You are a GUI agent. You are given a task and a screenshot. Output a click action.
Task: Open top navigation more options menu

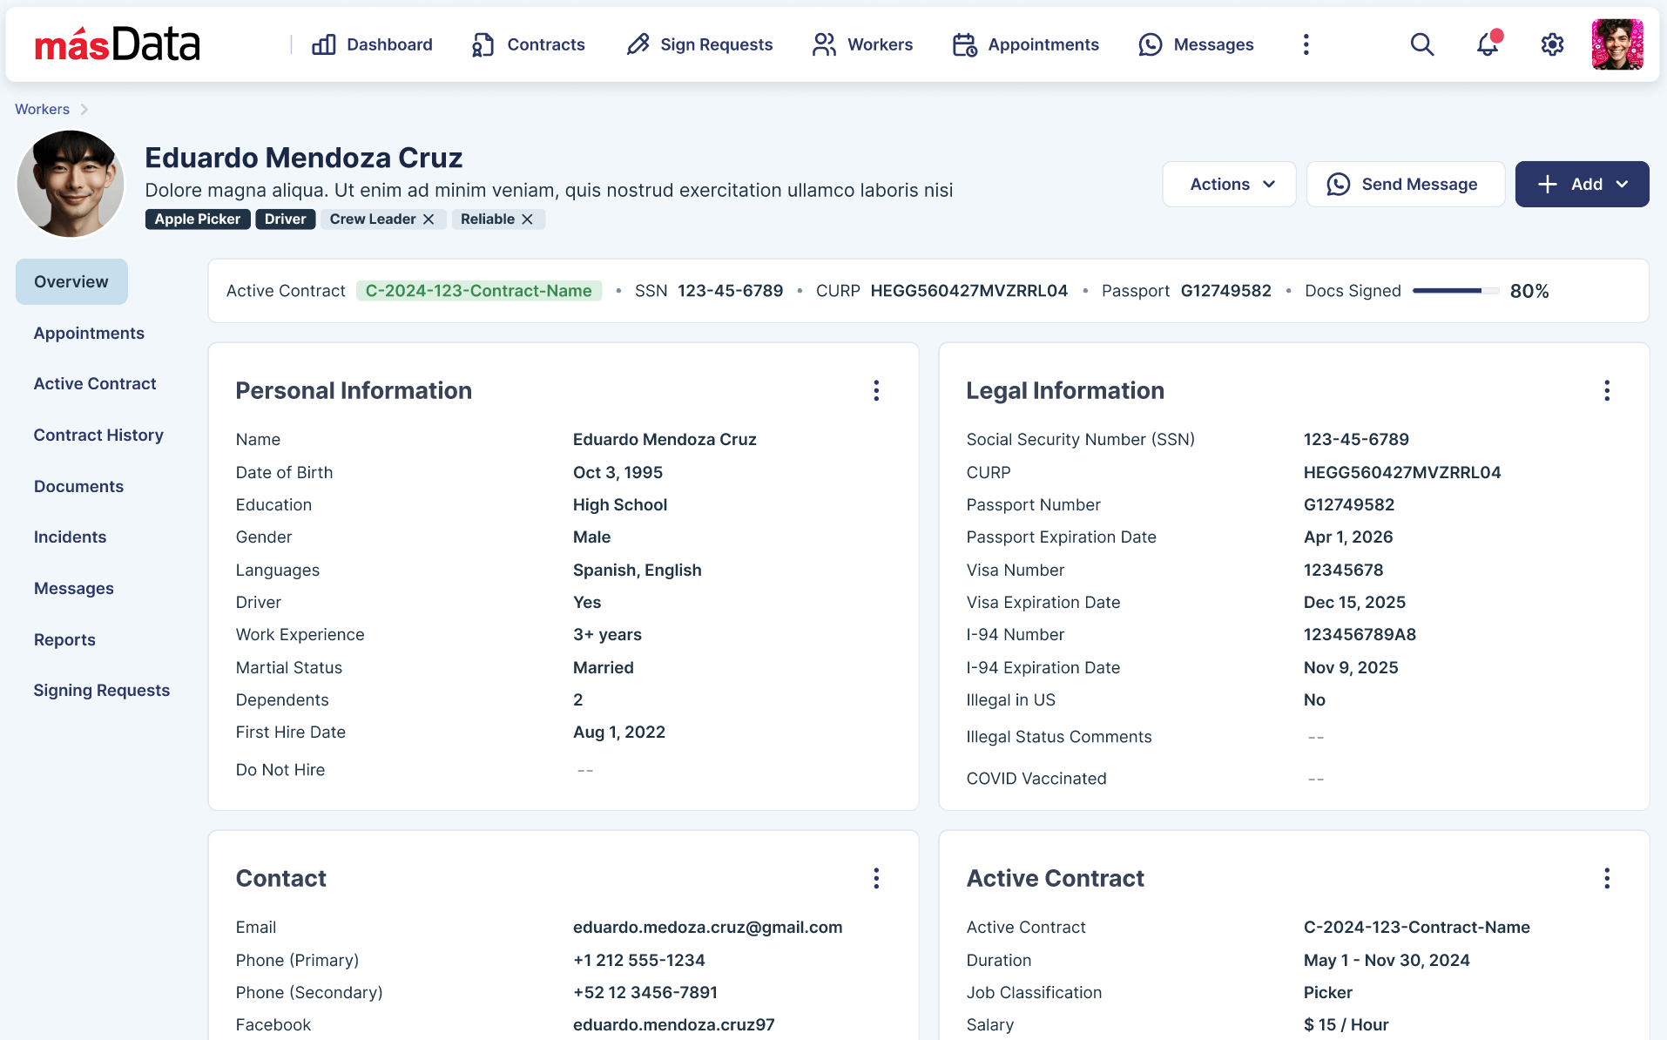[x=1306, y=44]
